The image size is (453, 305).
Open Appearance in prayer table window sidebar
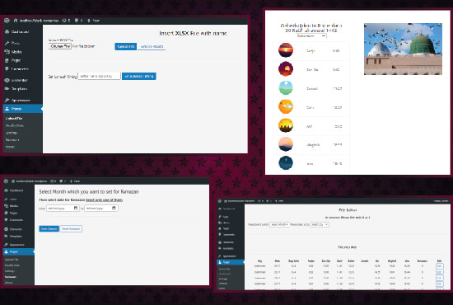227,256
